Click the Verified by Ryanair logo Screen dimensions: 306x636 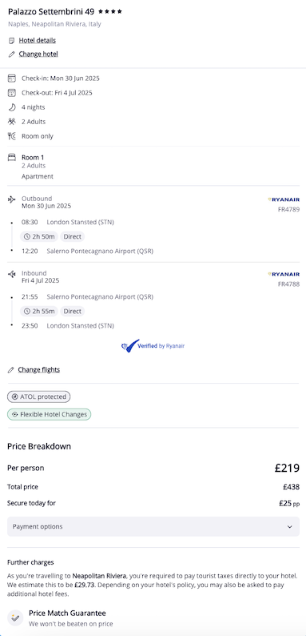153,346
